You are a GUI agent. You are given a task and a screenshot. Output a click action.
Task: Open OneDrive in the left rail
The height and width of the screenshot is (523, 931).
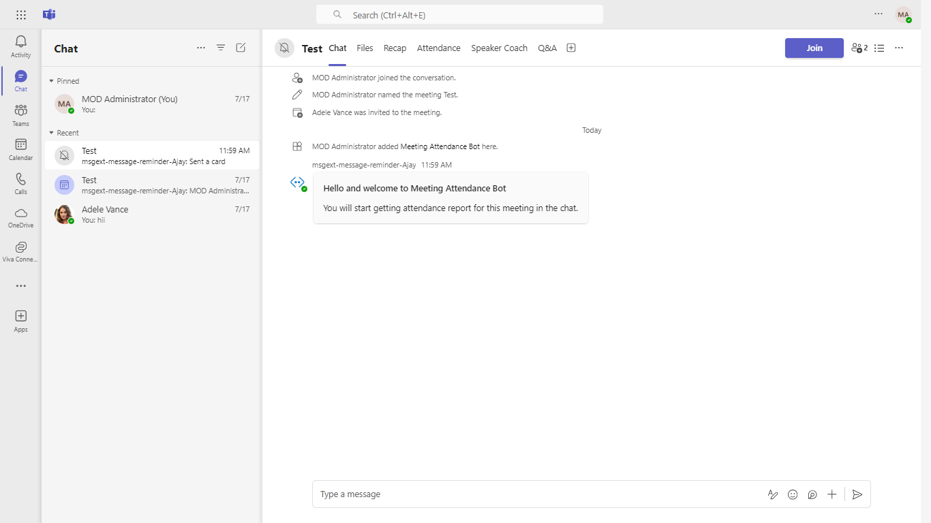[21, 217]
